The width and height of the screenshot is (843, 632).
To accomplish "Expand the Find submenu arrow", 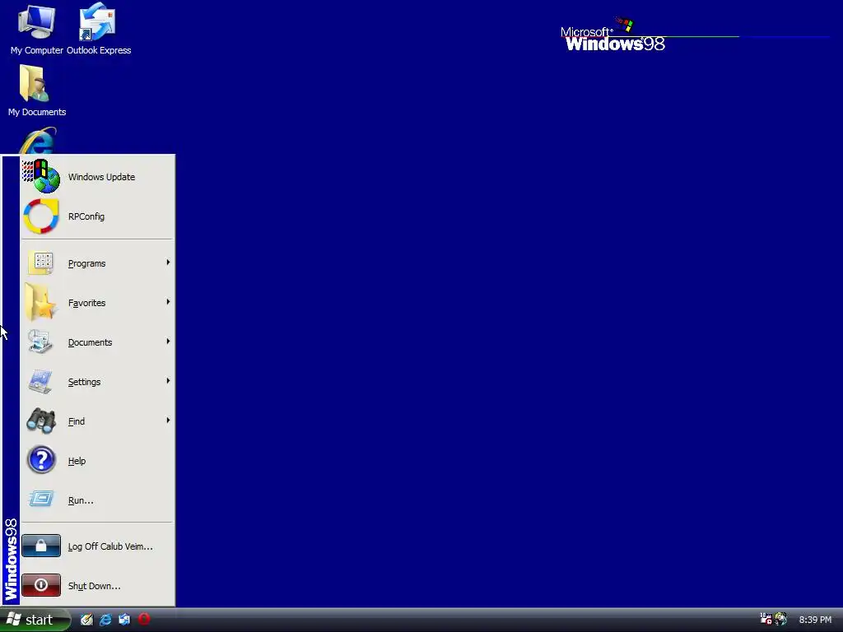I will point(168,421).
